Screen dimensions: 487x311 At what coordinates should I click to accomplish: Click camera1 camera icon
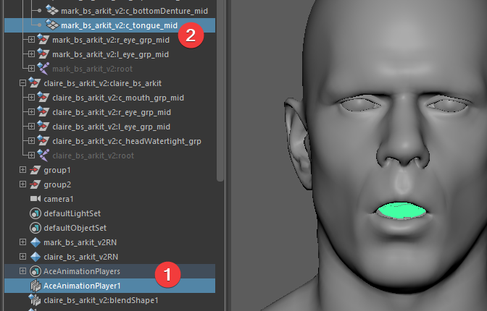36,198
